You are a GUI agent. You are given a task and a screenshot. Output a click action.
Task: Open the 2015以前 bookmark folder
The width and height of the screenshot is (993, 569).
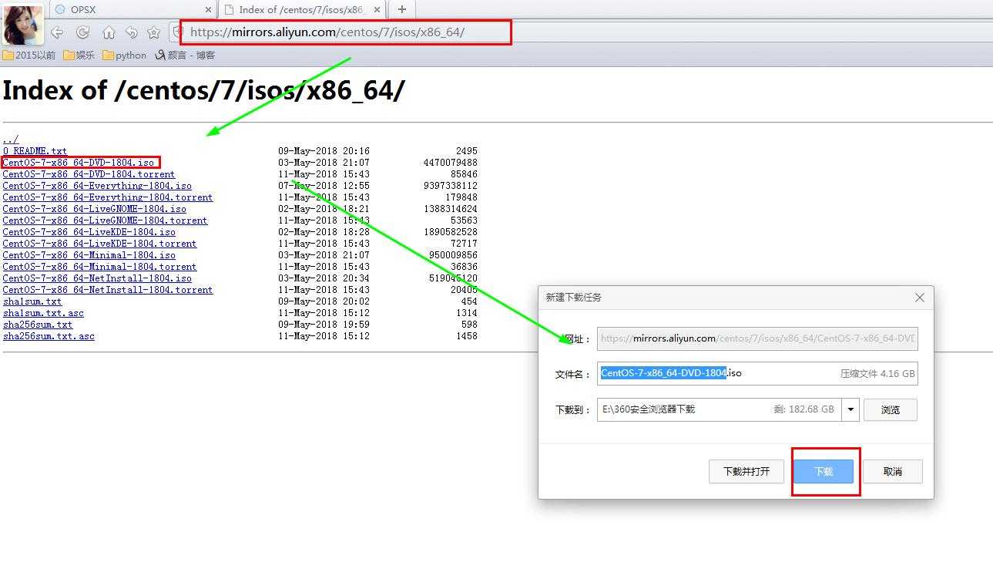tap(29, 56)
